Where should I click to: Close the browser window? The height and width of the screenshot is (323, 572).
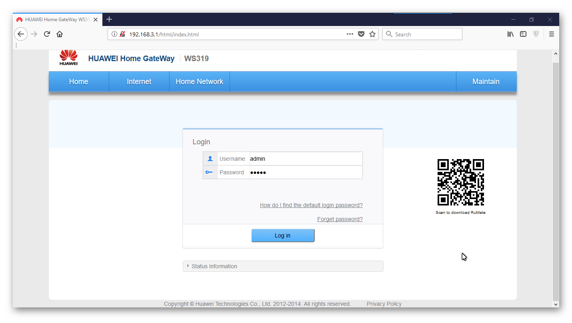[x=550, y=19]
